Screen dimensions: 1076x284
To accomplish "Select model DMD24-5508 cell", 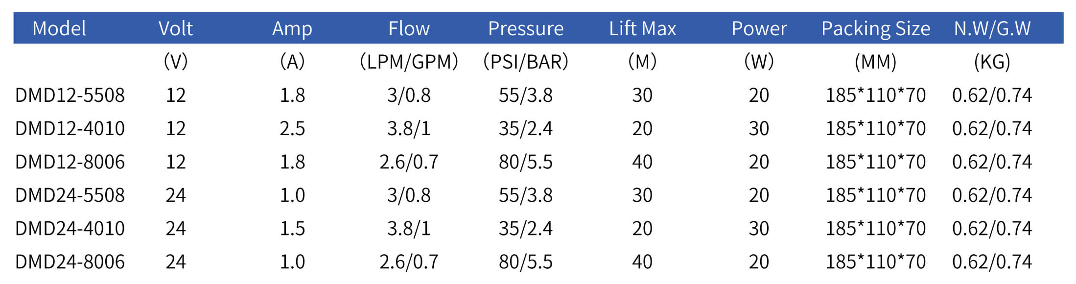I will [70, 195].
